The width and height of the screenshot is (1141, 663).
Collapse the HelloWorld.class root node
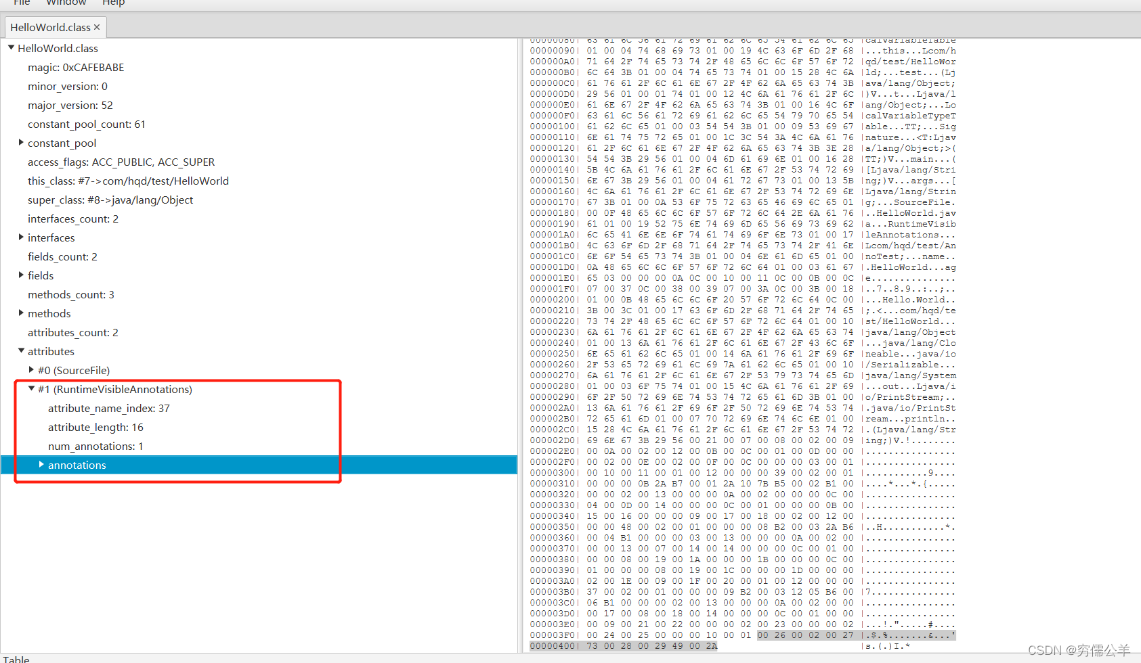(11, 48)
